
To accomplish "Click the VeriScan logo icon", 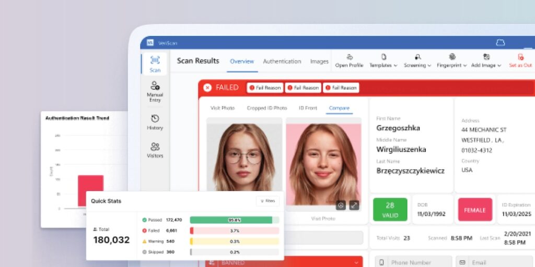I will (150, 43).
